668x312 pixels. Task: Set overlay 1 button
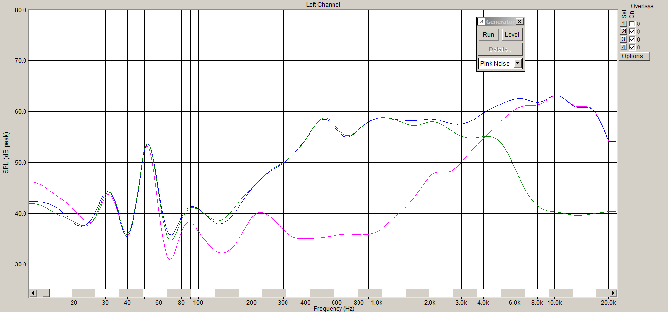click(624, 24)
